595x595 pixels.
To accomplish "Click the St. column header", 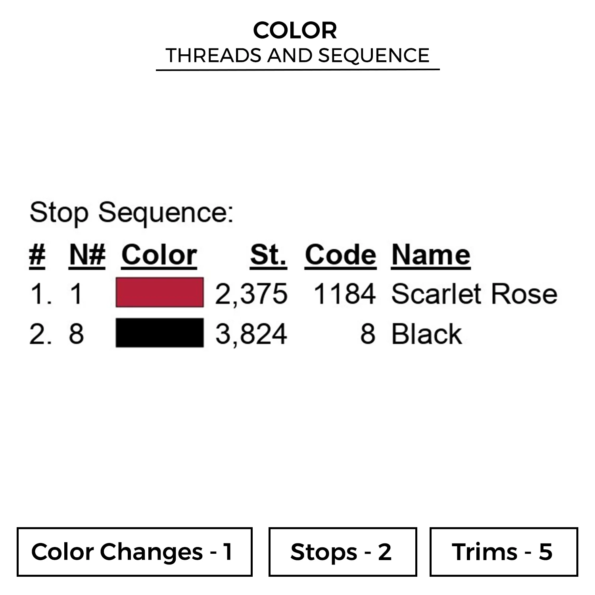I will pyautogui.click(x=268, y=255).
